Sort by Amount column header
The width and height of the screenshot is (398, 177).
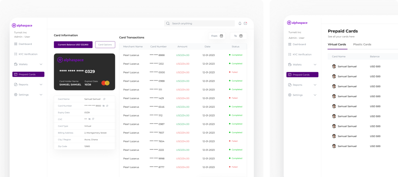click(x=182, y=46)
